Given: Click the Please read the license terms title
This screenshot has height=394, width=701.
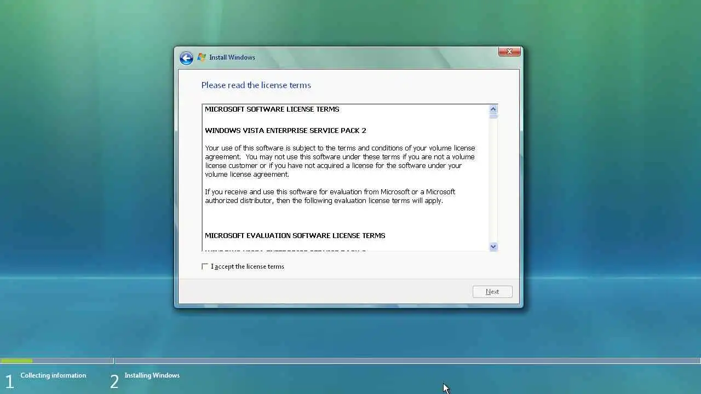Looking at the screenshot, I should click(256, 85).
